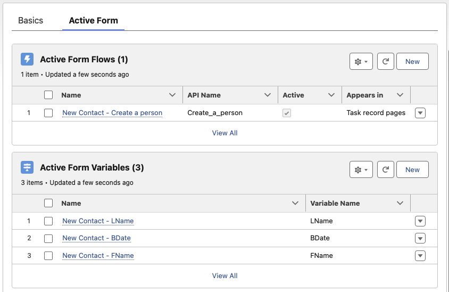The height and width of the screenshot is (292, 449).
Task: Click the BDate variable name cell
Action: [x=320, y=238]
